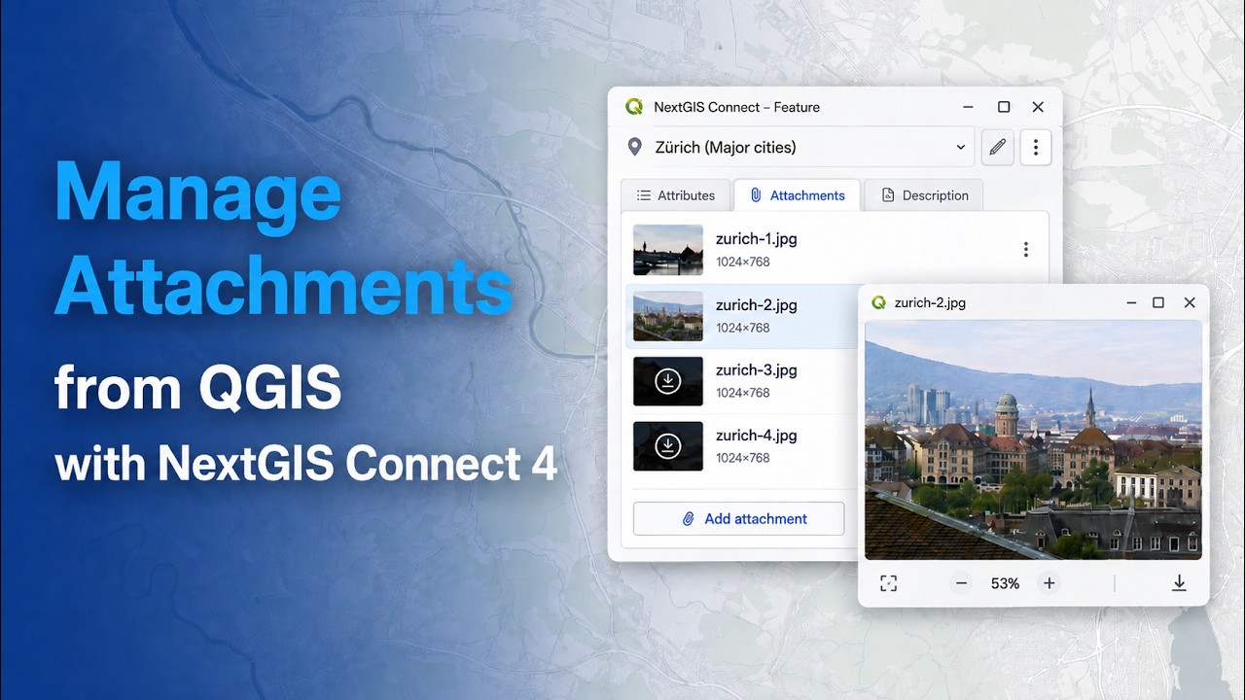Viewport: 1245px width, 700px height.
Task: Click the 53% zoom level value
Action: (x=1005, y=583)
